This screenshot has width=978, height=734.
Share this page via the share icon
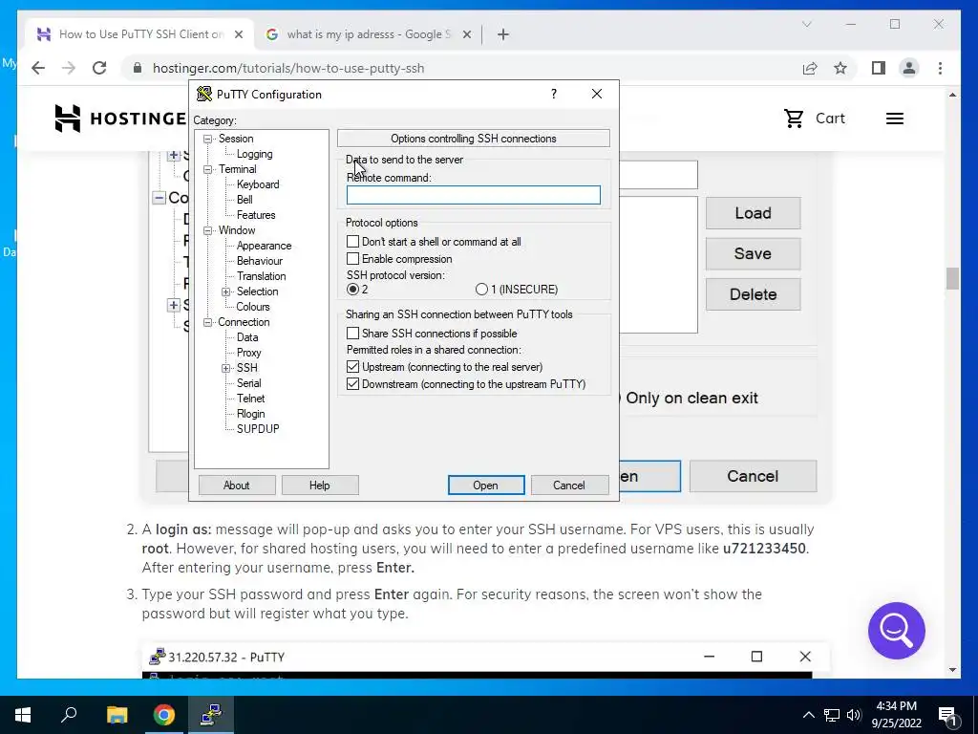[x=810, y=68]
